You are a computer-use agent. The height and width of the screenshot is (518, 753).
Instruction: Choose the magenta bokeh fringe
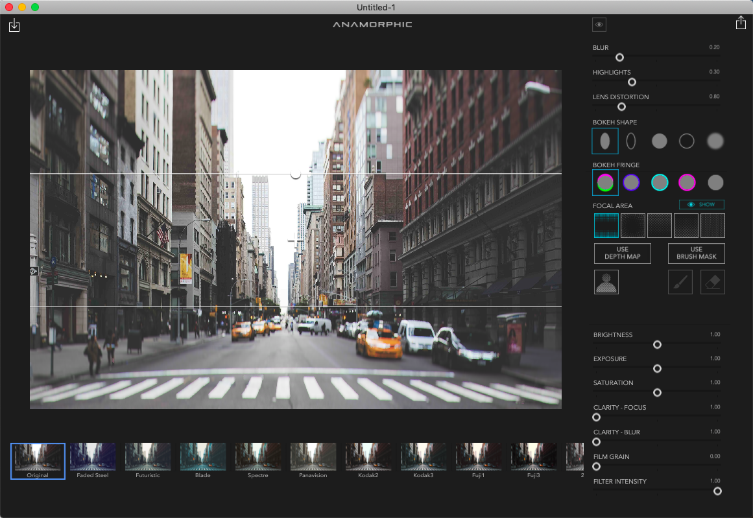[x=687, y=182]
